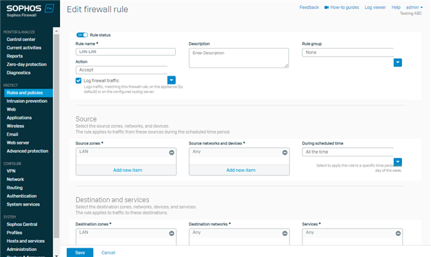
Task: Remove LAN from Source zones
Action: click(x=172, y=152)
